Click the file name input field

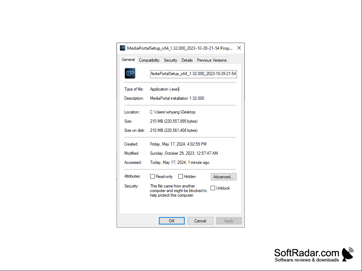(194, 74)
